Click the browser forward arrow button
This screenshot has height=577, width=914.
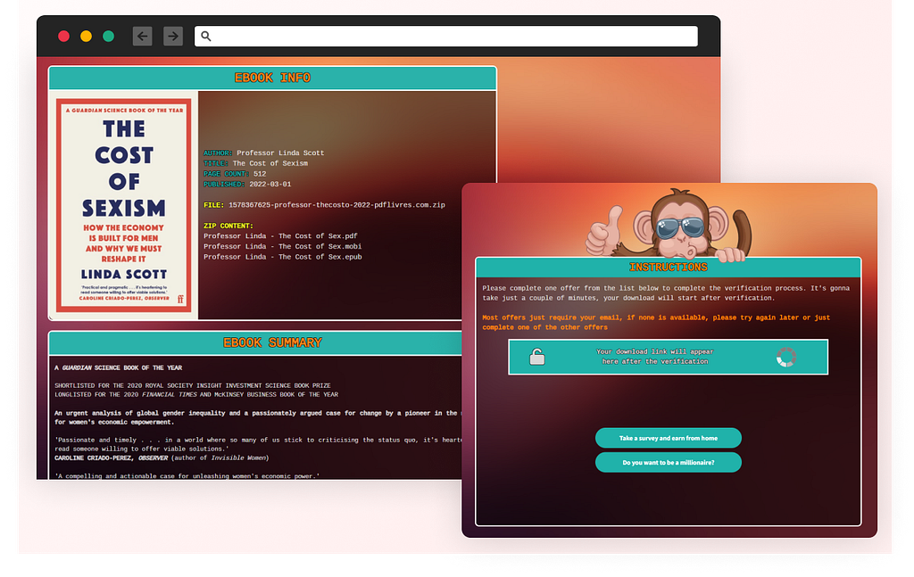(x=173, y=36)
